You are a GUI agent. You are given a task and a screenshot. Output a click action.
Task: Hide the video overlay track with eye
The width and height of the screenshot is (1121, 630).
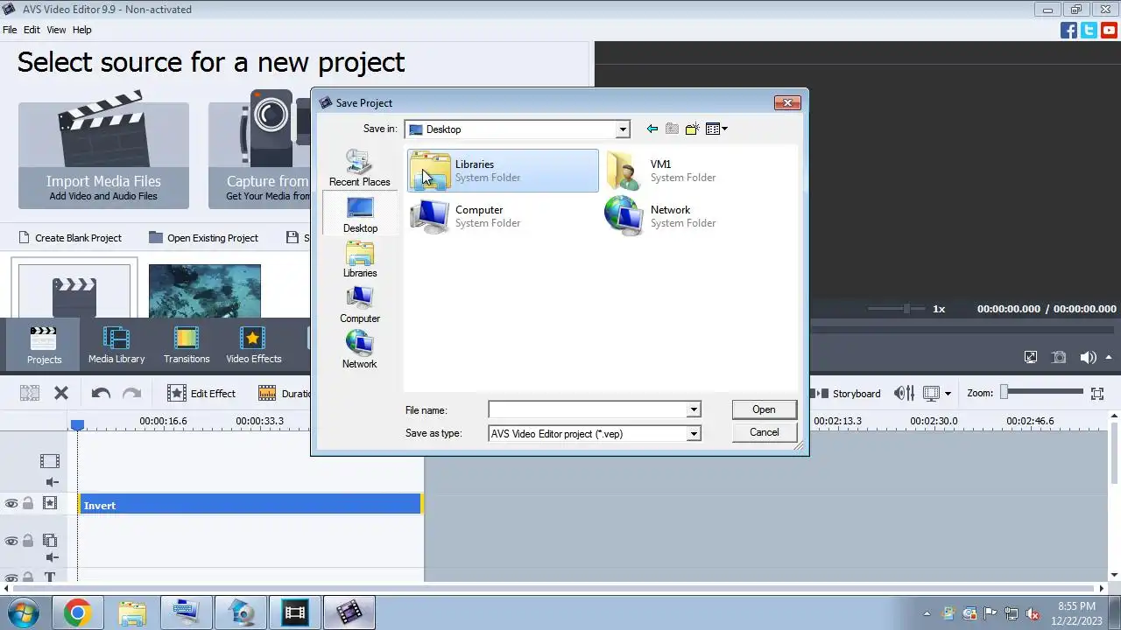[11, 541]
